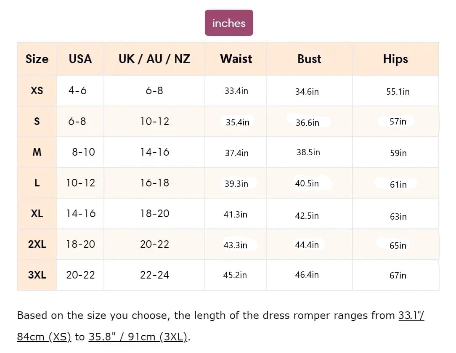Viewport: 456px width, 353px height.
Task: Select the 2XL size row label
Action: coord(37,244)
